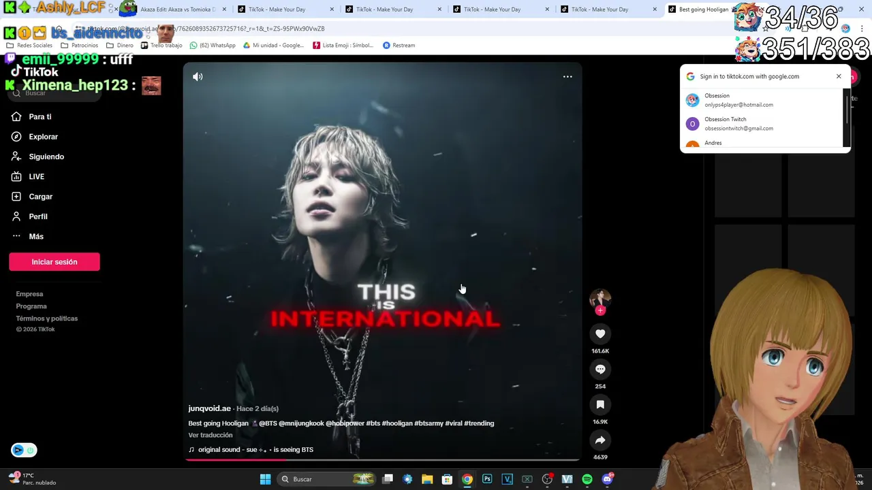Open File Explorer from the taskbar
The height and width of the screenshot is (490, 872).
(427, 479)
